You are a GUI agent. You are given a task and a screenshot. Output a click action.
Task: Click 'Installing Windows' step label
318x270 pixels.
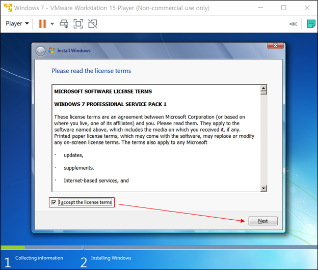[x=111, y=258]
